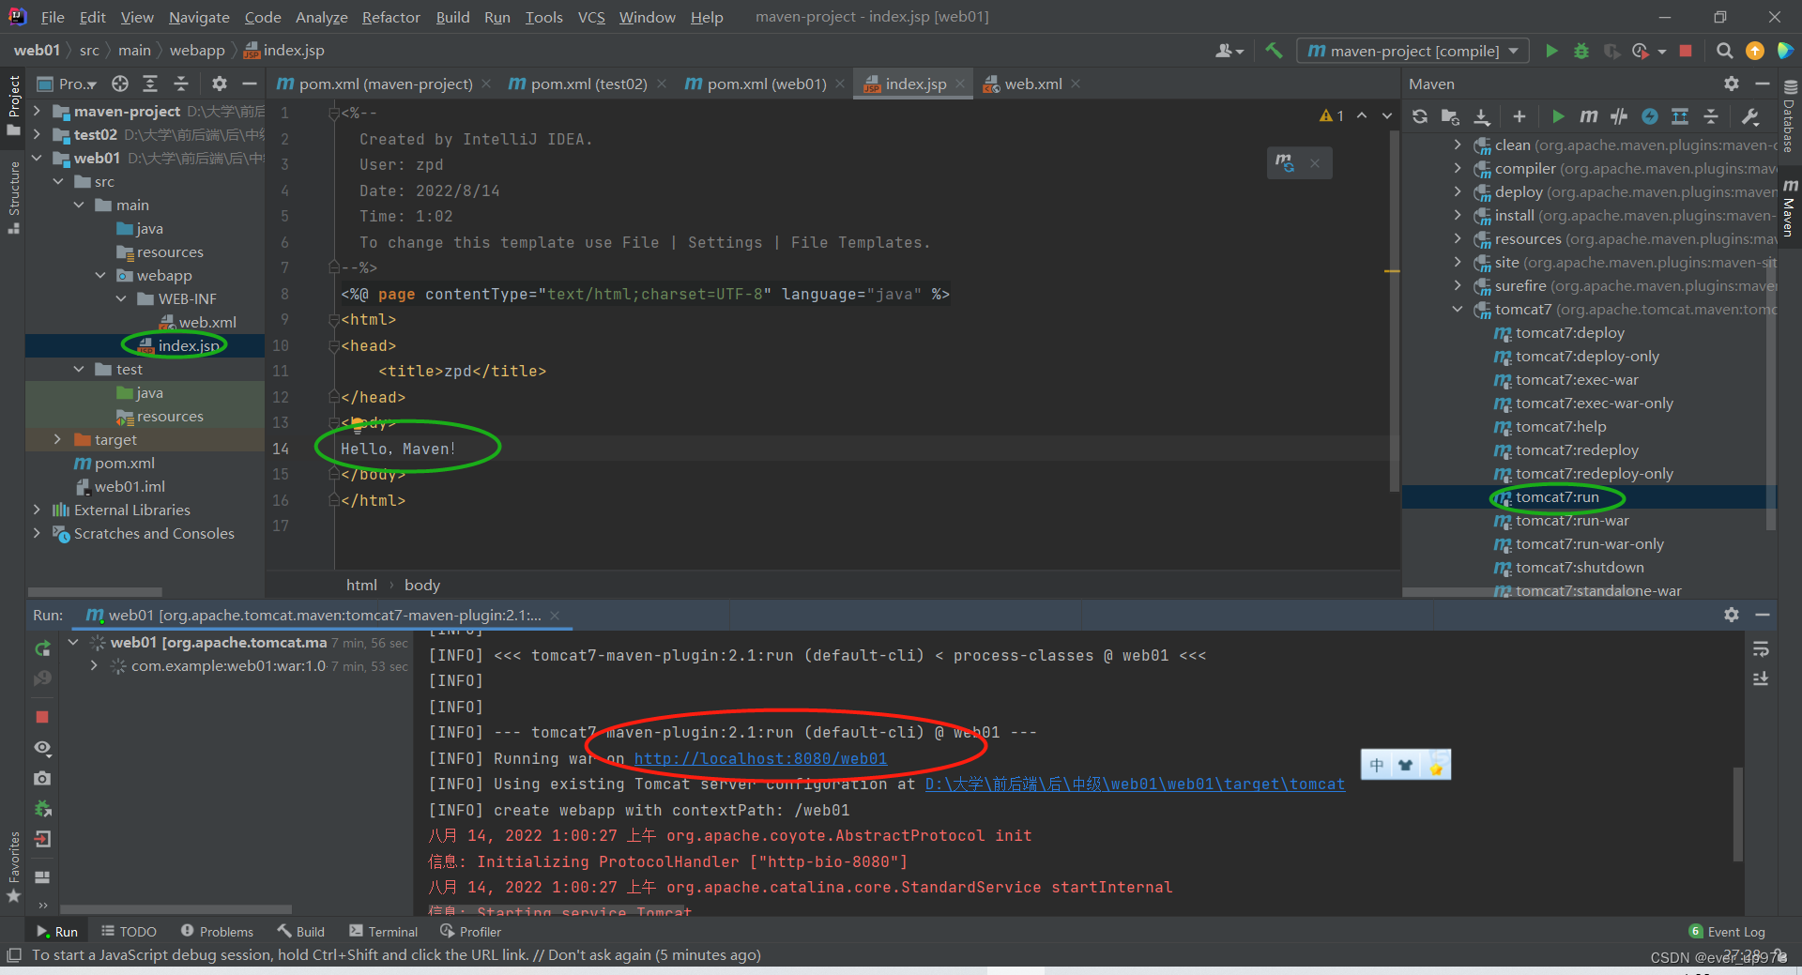
Task: Open the Terminal tool window tab
Action: [383, 931]
